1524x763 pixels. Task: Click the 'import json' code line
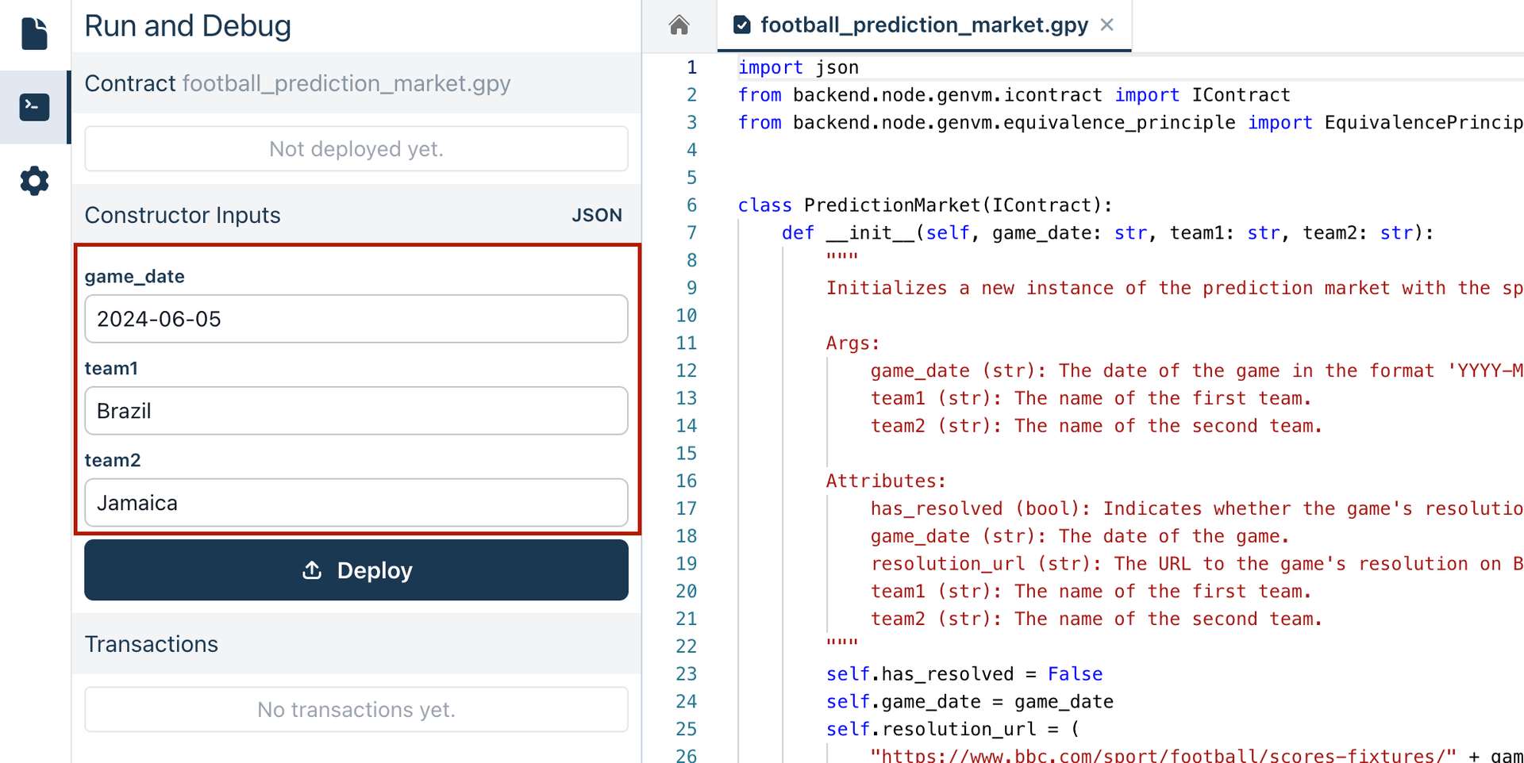point(798,67)
